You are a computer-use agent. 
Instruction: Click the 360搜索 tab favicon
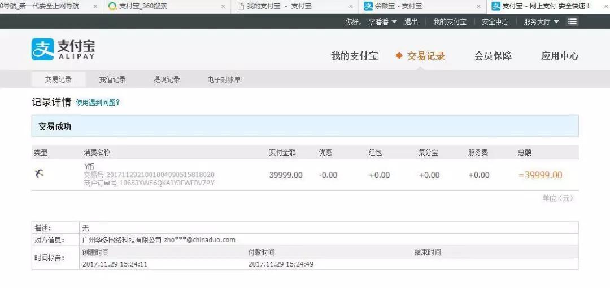coord(112,6)
